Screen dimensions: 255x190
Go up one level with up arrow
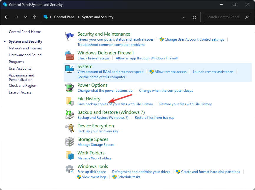(x=34, y=17)
